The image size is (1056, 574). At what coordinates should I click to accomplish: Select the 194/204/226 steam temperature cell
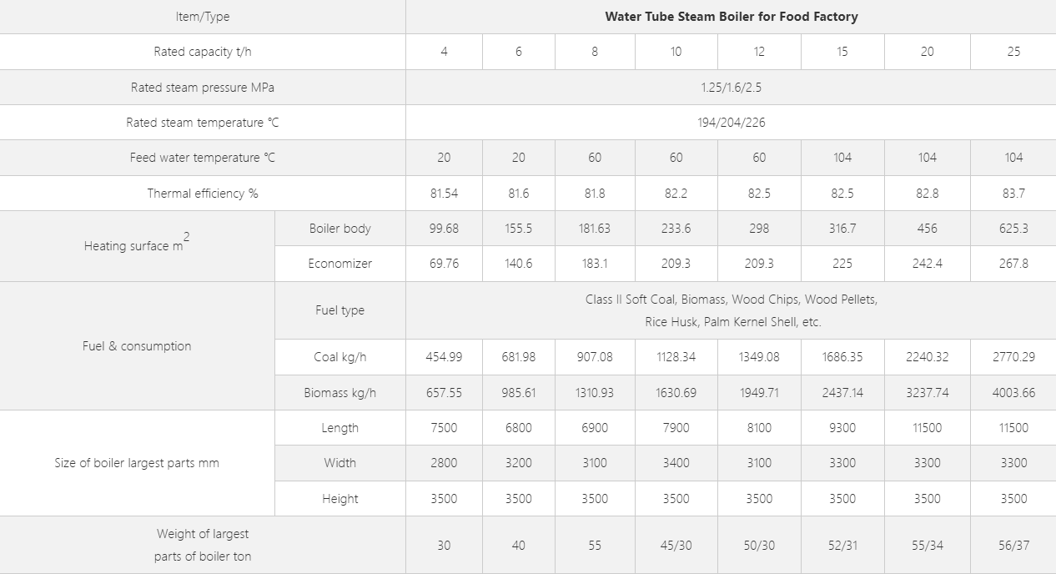[731, 122]
